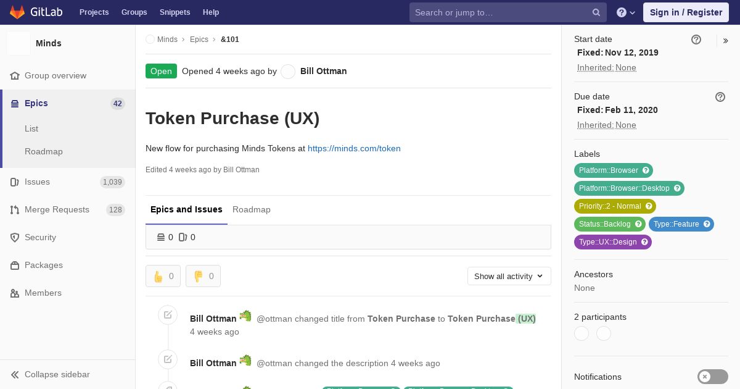Screen dimensions: 740x389
Task: Toggle the Notifications switch
Action: tap(713, 377)
